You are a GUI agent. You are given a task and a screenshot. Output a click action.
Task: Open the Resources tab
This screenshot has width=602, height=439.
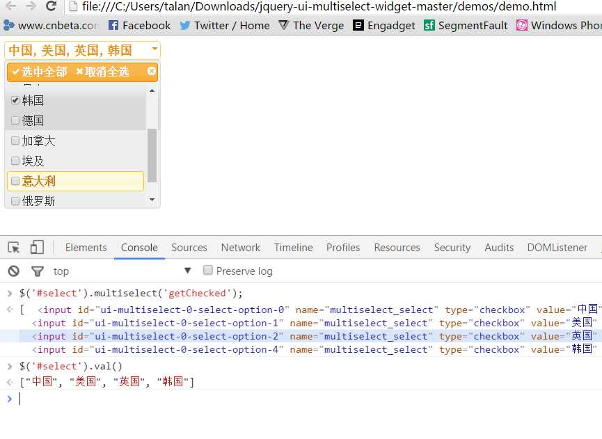point(397,248)
